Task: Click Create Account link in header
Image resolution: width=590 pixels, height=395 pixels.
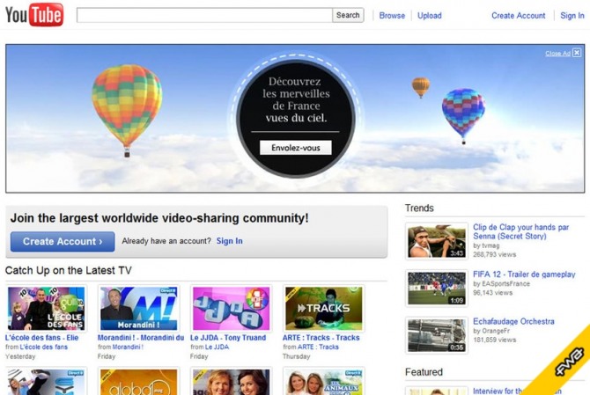Action: point(518,15)
